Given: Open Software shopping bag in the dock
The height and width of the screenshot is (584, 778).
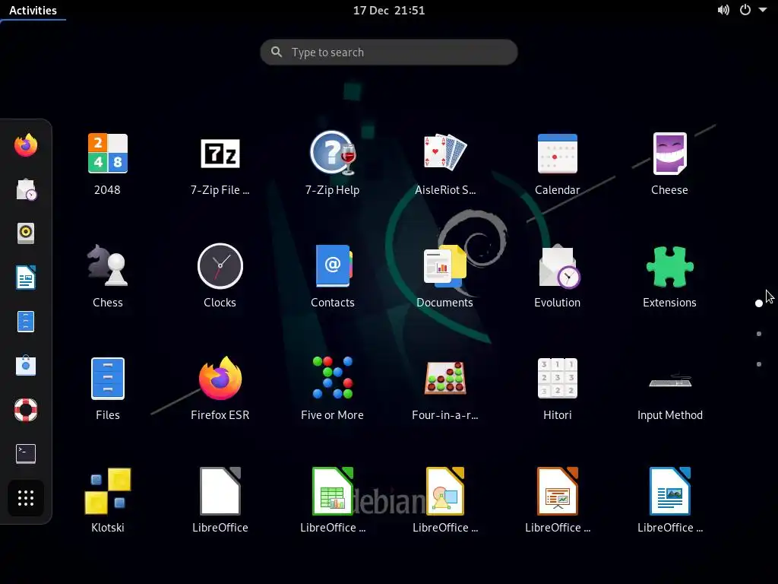Looking at the screenshot, I should click(26, 366).
